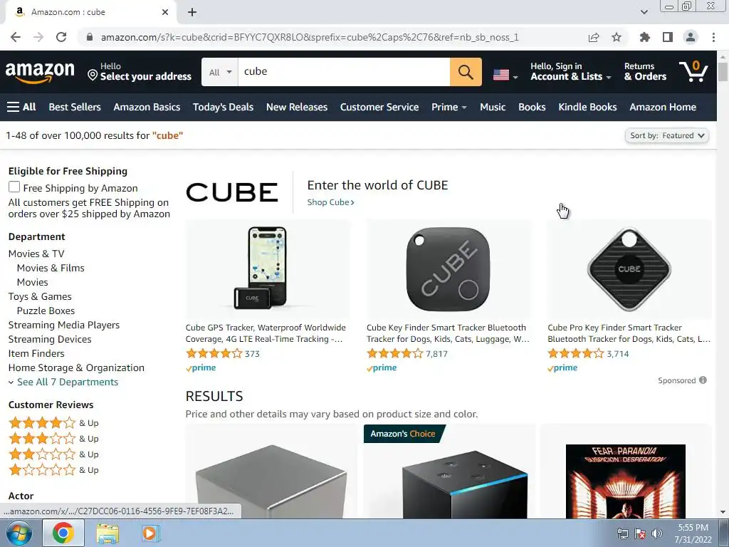The image size is (729, 547).
Task: Launch Chrome from the Windows taskbar
Action: [63, 533]
